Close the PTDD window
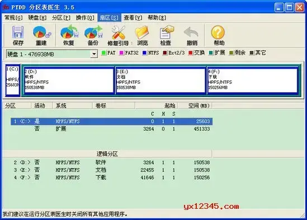The width and height of the screenshot is (307, 220). 300,8
